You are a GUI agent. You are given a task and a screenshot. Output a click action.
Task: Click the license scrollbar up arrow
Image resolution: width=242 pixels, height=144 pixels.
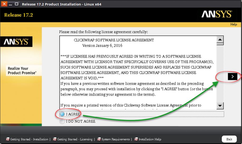point(220,40)
